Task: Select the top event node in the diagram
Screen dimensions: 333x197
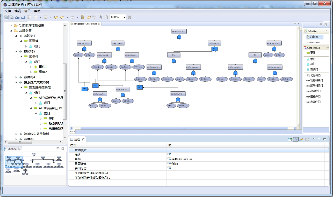Action: [x=179, y=31]
